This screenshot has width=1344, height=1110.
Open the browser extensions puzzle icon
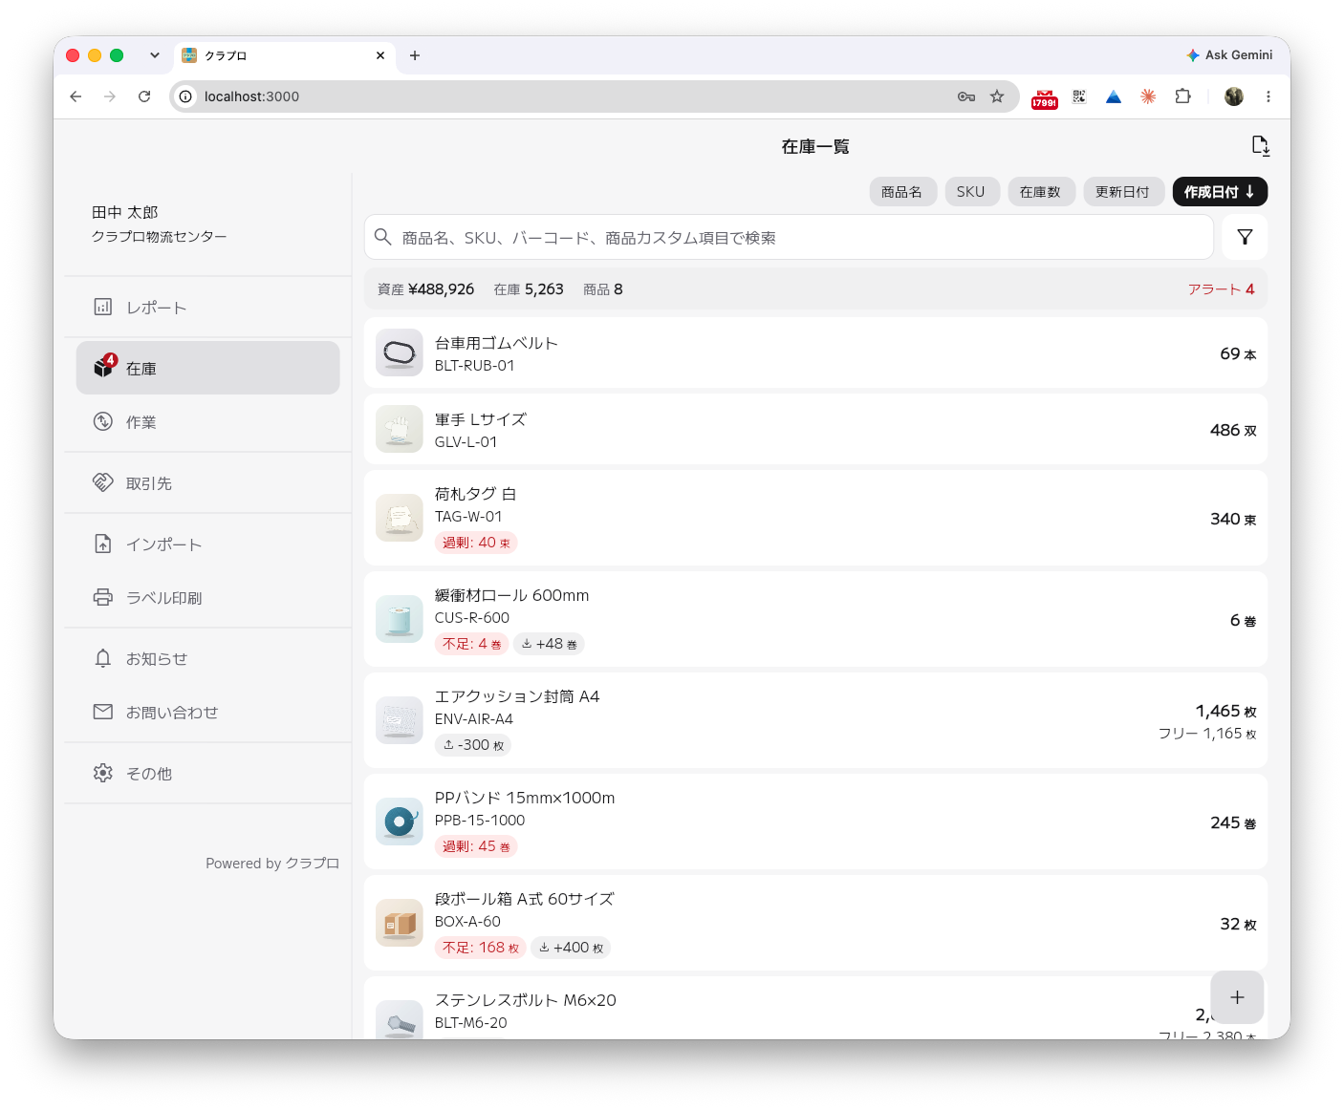coord(1183,96)
